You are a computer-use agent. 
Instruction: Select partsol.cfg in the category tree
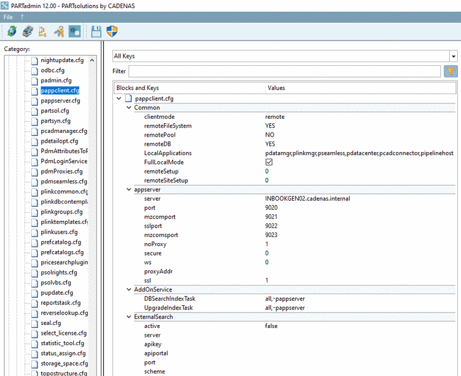click(x=55, y=111)
